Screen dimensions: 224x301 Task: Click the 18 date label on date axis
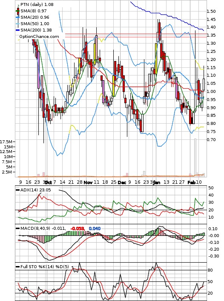[105, 182]
